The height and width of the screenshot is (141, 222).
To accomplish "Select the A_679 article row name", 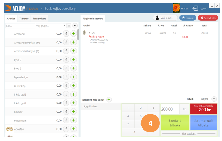I will point(92,33).
